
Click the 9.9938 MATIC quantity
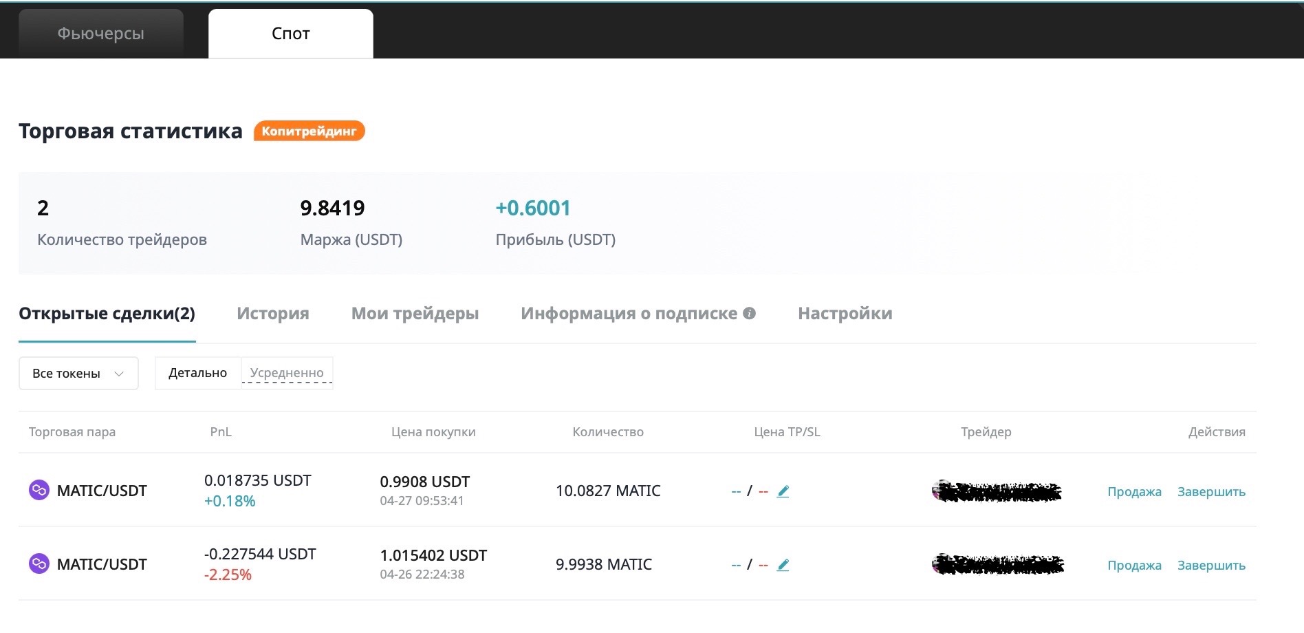pos(604,564)
